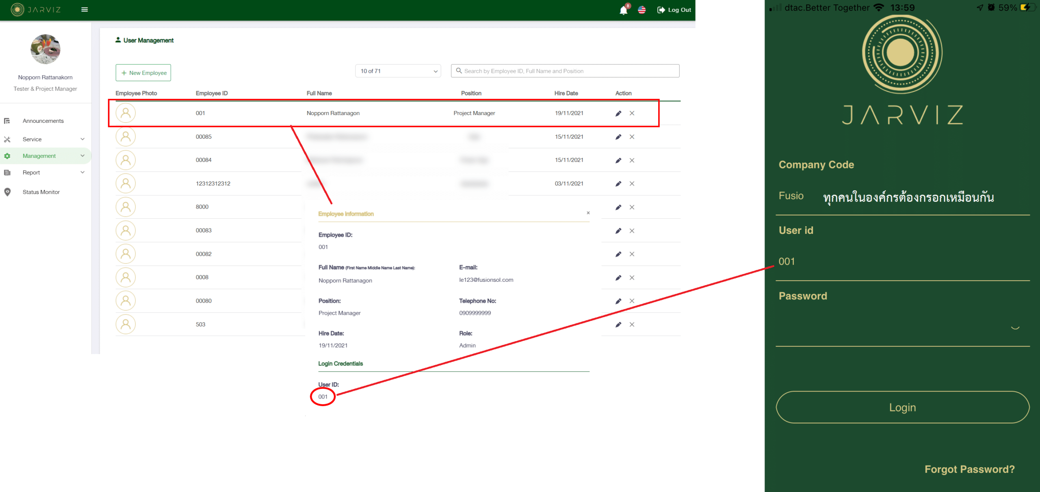Click the search magnifier icon
The width and height of the screenshot is (1040, 492).
[x=459, y=71]
